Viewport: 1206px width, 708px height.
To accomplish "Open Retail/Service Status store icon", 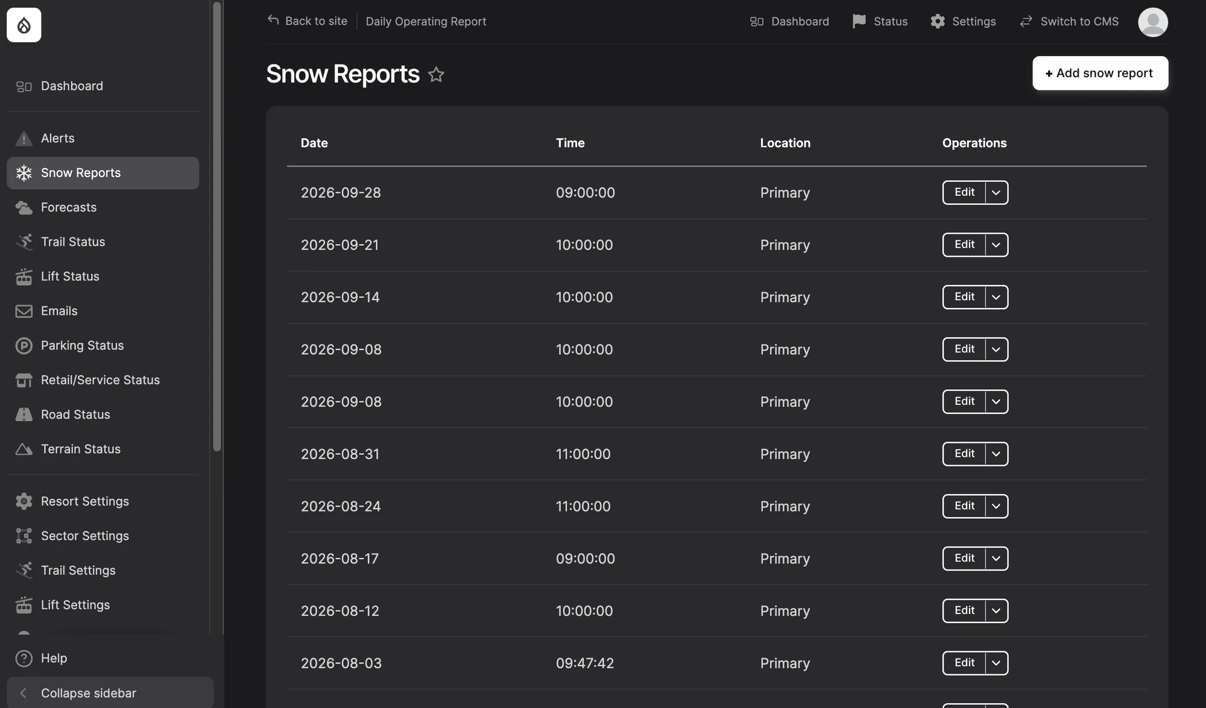I will point(24,380).
